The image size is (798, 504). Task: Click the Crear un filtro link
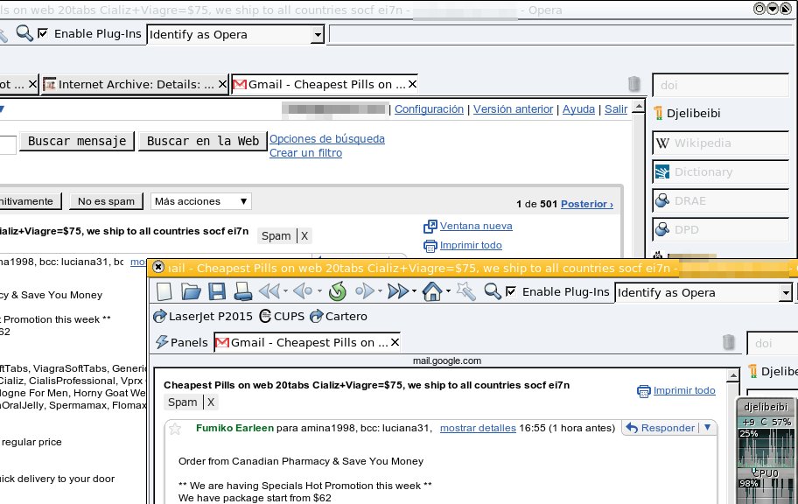pos(305,153)
